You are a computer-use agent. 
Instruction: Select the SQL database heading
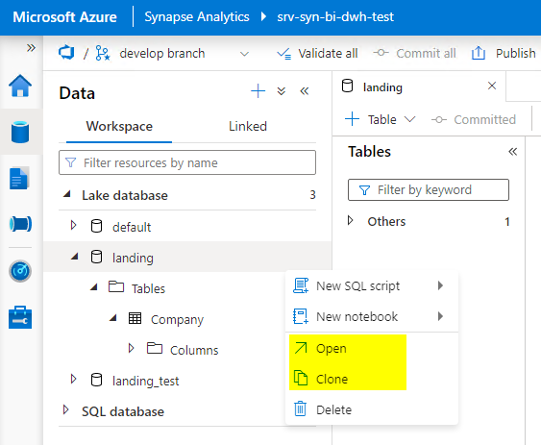(123, 412)
